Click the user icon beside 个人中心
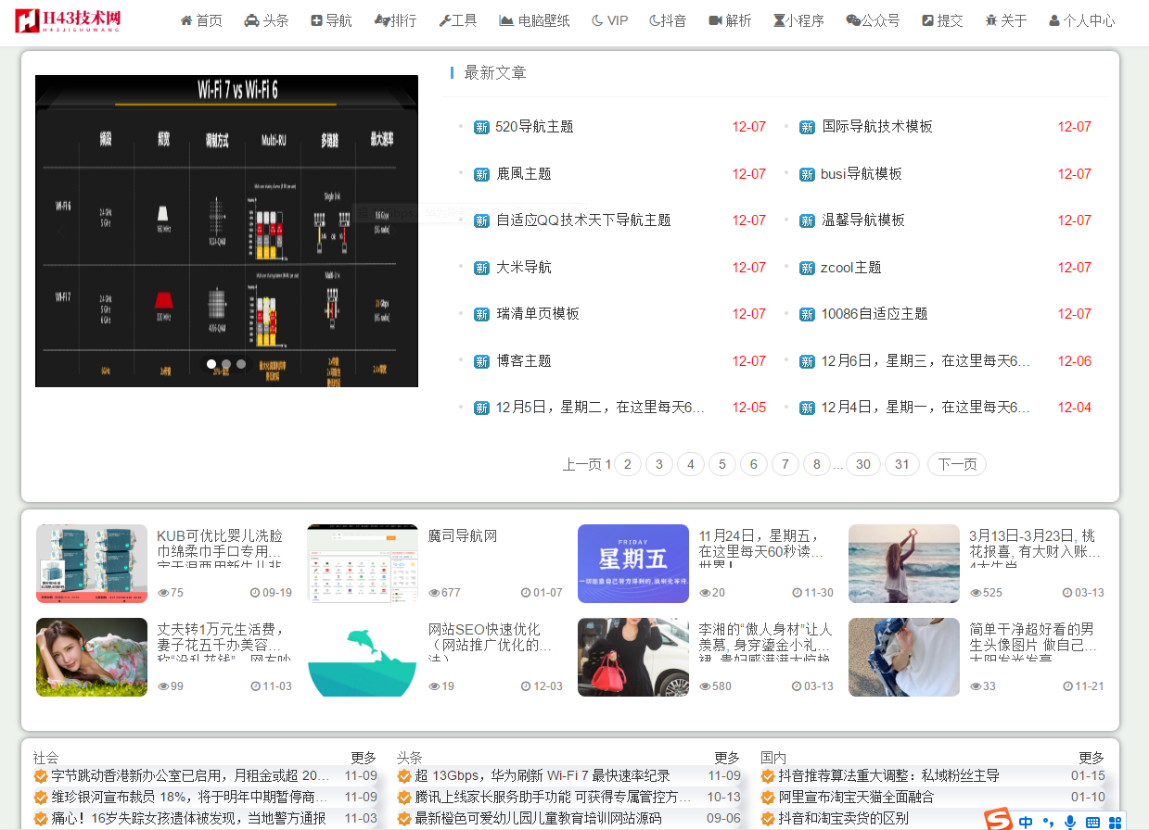 point(1054,20)
